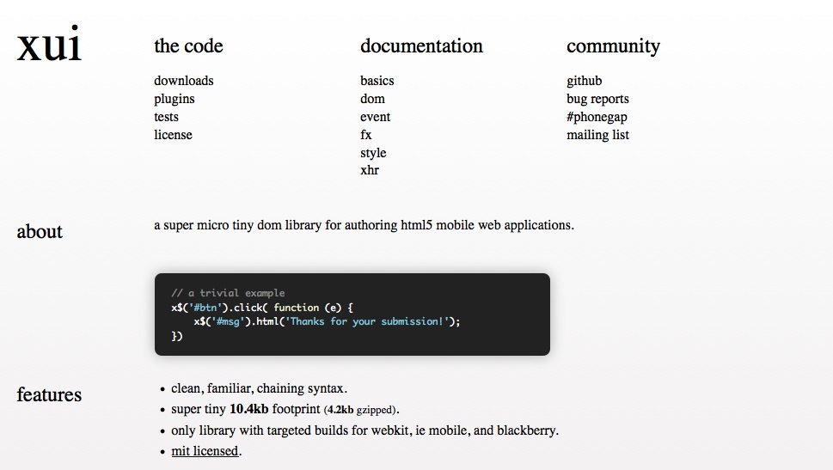Screen dimensions: 833x470
Task: Open the basics documentation
Action: (377, 81)
